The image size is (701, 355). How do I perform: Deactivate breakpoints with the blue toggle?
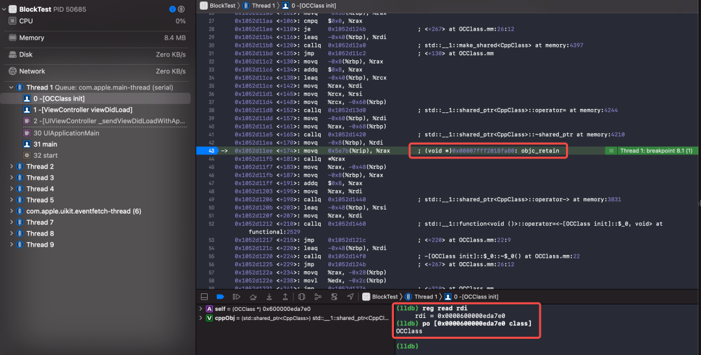tap(219, 297)
